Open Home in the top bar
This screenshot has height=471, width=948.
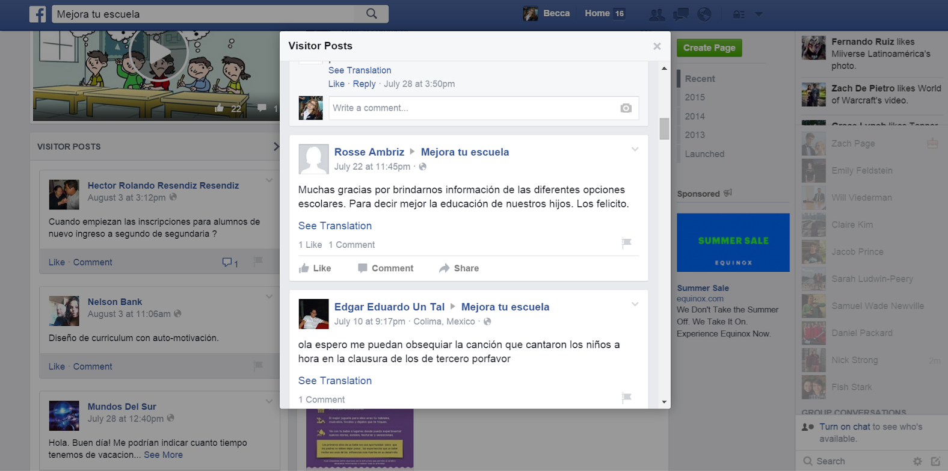597,13
